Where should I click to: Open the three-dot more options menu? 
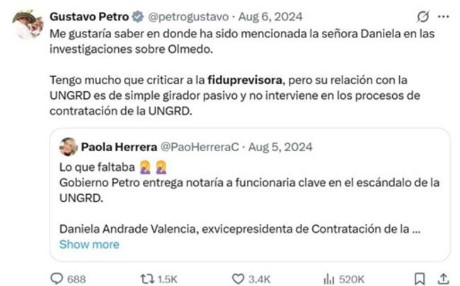pyautogui.click(x=444, y=16)
